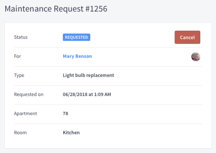The width and height of the screenshot is (216, 153).
Task: Click Mary Benson's avatar photo
Action: [x=196, y=57]
